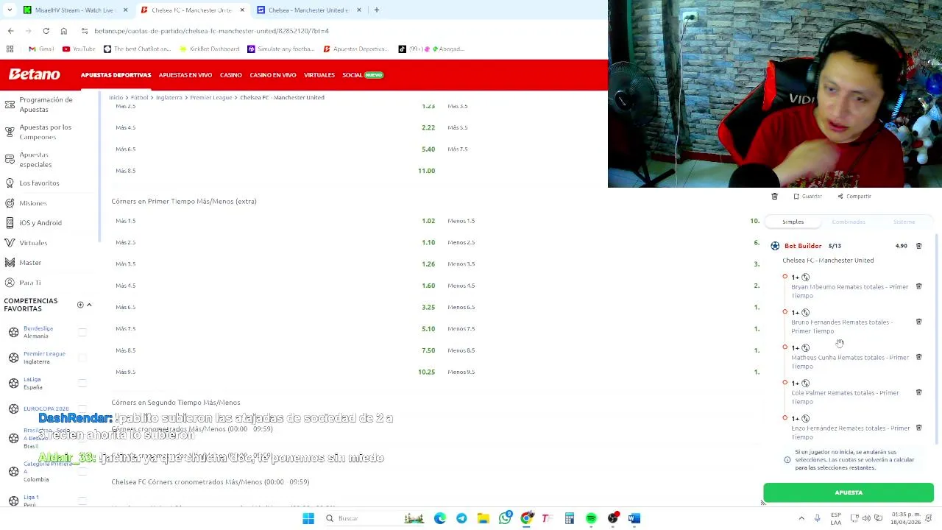Open Telegram from the taskbar
This screenshot has width=942, height=530.
(x=461, y=518)
